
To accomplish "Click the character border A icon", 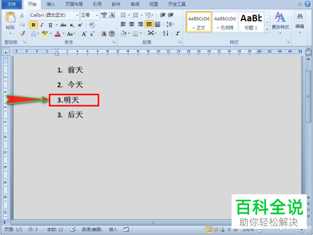I will tap(112, 15).
